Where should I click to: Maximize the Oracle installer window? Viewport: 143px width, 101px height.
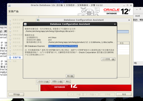click(128, 5)
